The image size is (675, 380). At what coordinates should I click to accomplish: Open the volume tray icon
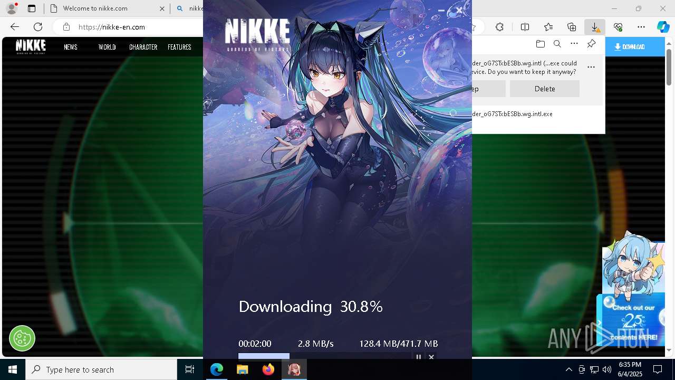pyautogui.click(x=607, y=370)
